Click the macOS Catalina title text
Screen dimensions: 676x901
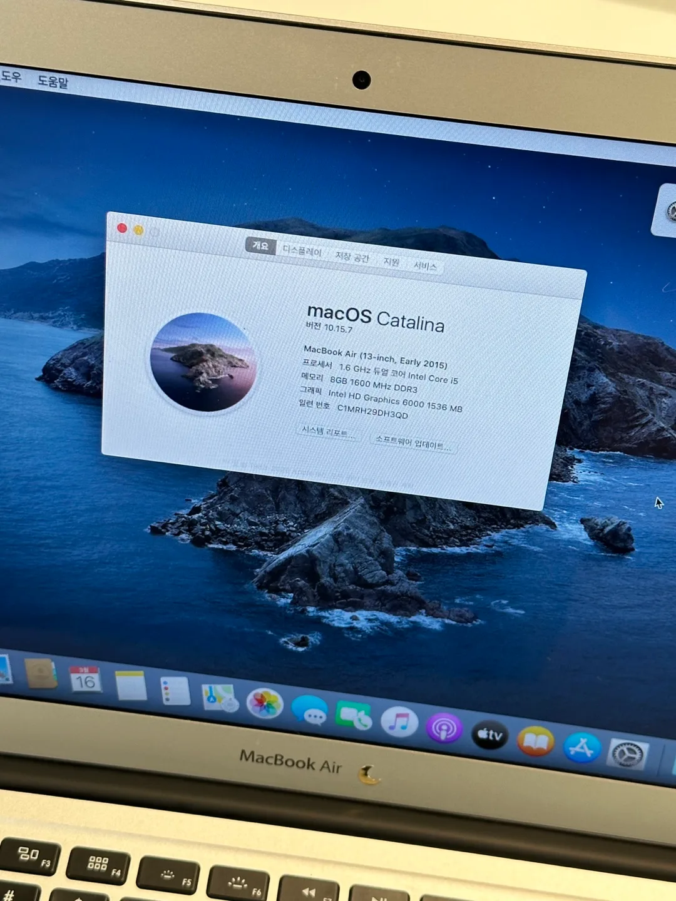(x=376, y=318)
